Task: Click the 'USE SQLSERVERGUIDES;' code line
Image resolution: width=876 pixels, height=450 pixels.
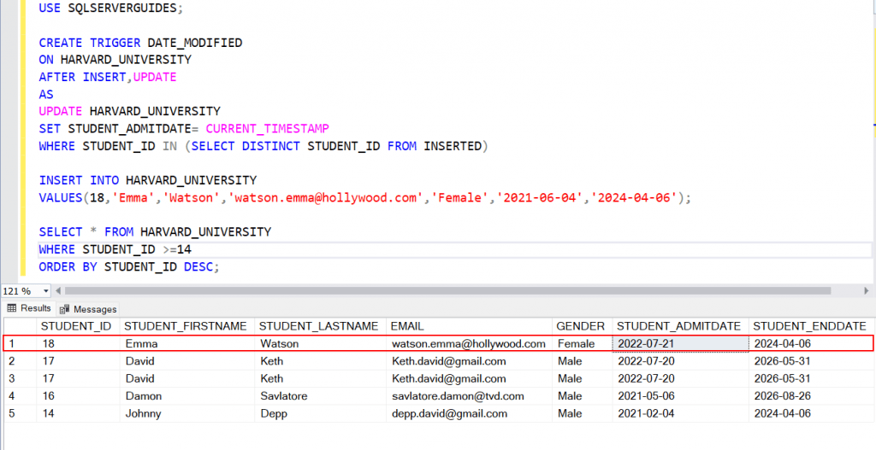Action: tap(110, 8)
